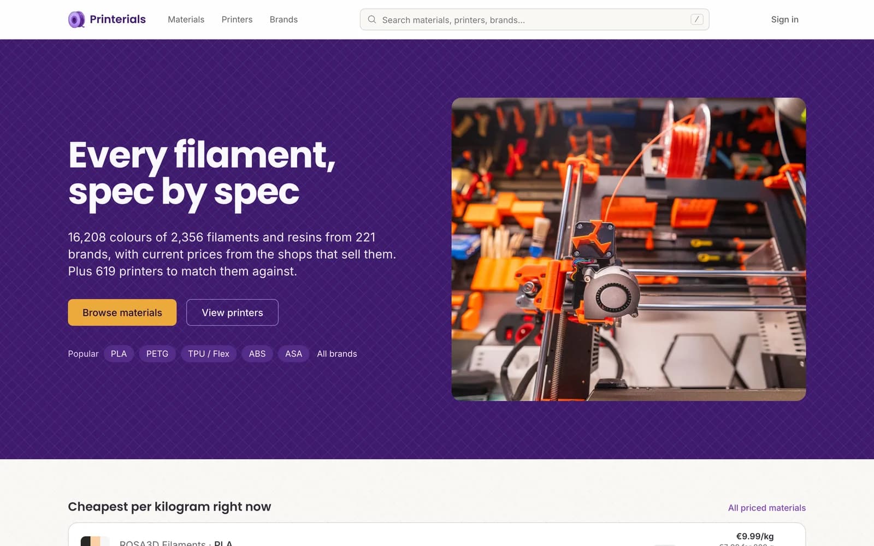
Task: Click the "16,208 colours of 2,356 filaments" paragraph
Action: pos(232,254)
